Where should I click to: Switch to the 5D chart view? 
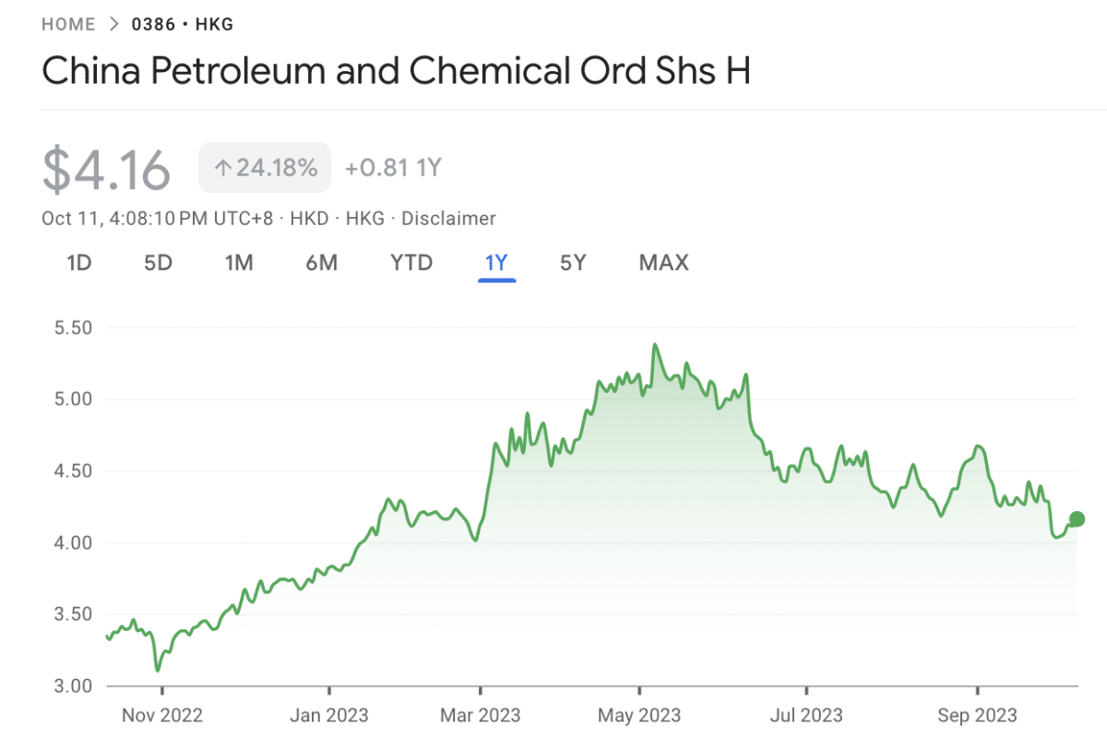157,263
